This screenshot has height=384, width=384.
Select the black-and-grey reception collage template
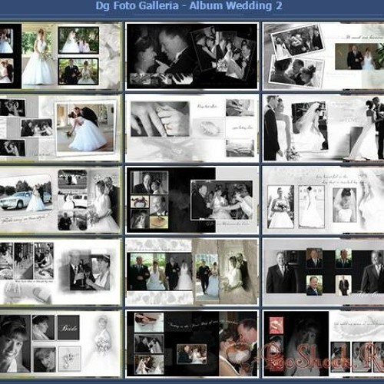192,200
